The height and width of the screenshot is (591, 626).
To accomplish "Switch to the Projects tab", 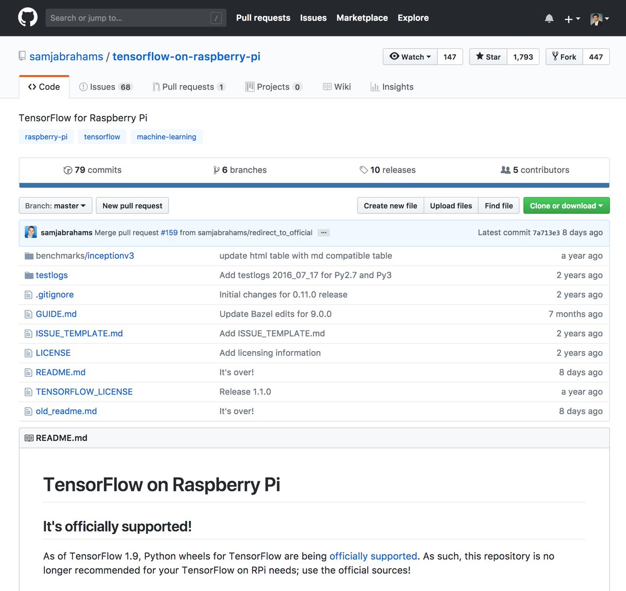I will pyautogui.click(x=274, y=87).
